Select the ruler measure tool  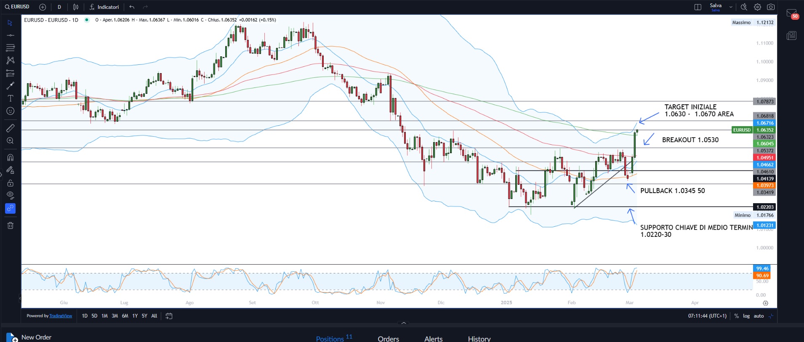pyautogui.click(x=11, y=128)
